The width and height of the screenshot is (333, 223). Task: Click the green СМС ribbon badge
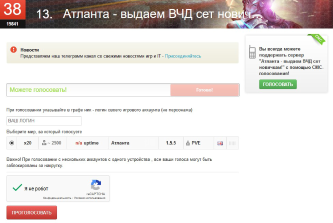point(317,38)
